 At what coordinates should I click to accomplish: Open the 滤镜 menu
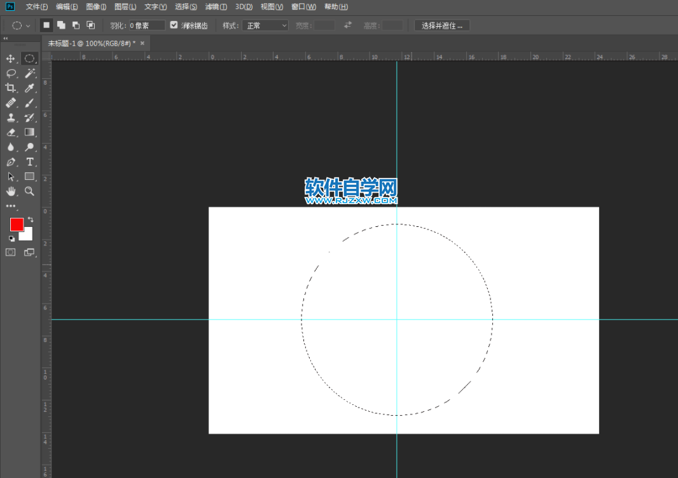(216, 7)
